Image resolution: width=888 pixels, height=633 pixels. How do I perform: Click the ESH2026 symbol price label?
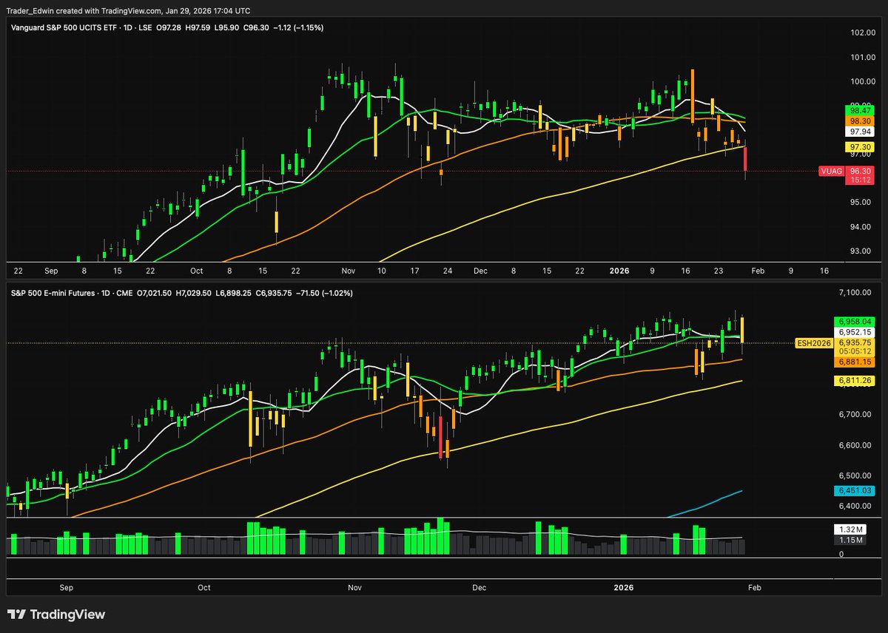tap(813, 342)
